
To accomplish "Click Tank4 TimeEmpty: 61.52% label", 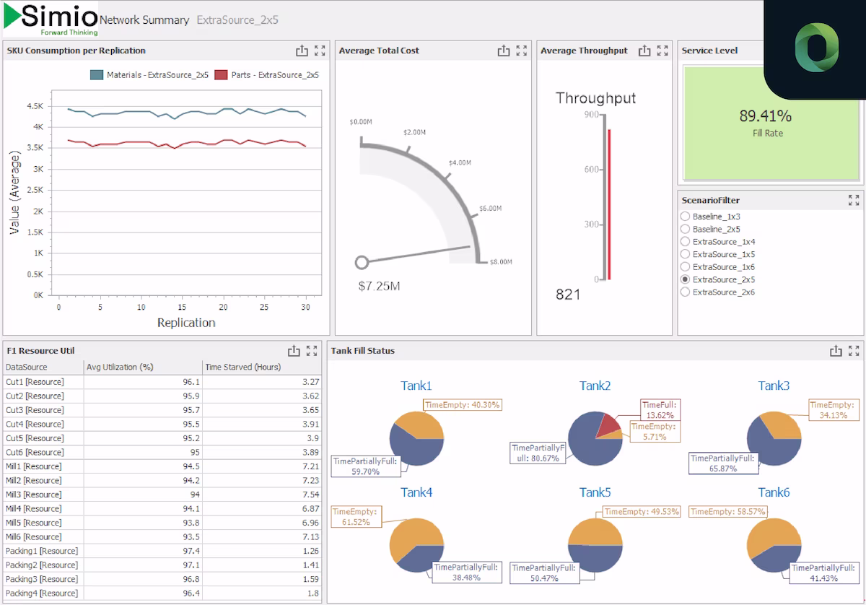I will point(358,516).
